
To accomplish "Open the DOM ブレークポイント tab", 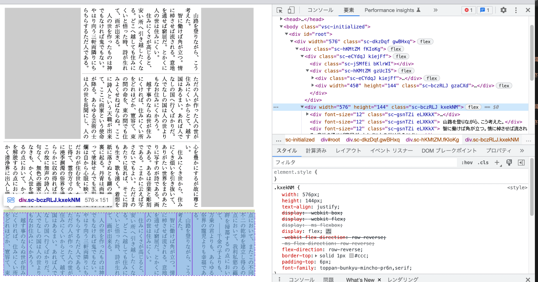I will click(449, 150).
